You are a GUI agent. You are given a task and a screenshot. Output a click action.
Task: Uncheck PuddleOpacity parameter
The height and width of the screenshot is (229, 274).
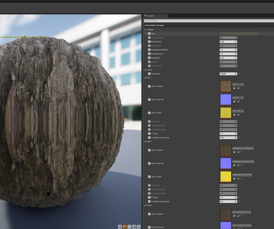coord(149,54)
